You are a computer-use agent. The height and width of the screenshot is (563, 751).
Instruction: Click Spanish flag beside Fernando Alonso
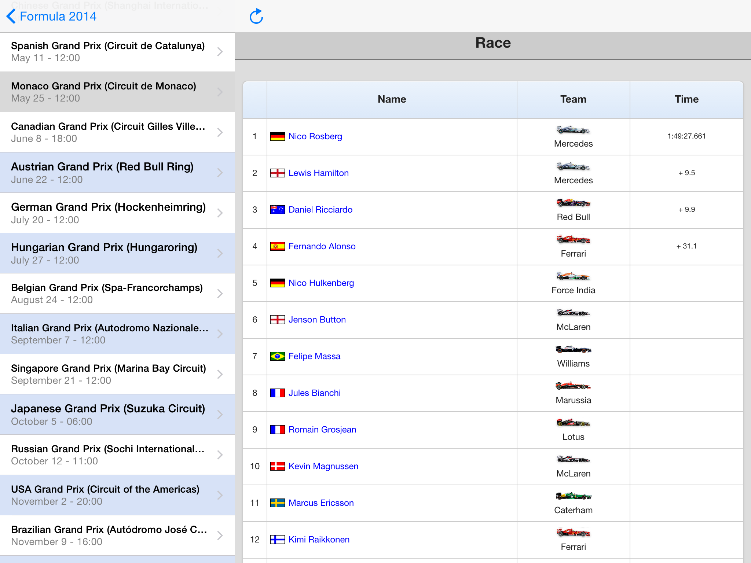click(x=277, y=246)
